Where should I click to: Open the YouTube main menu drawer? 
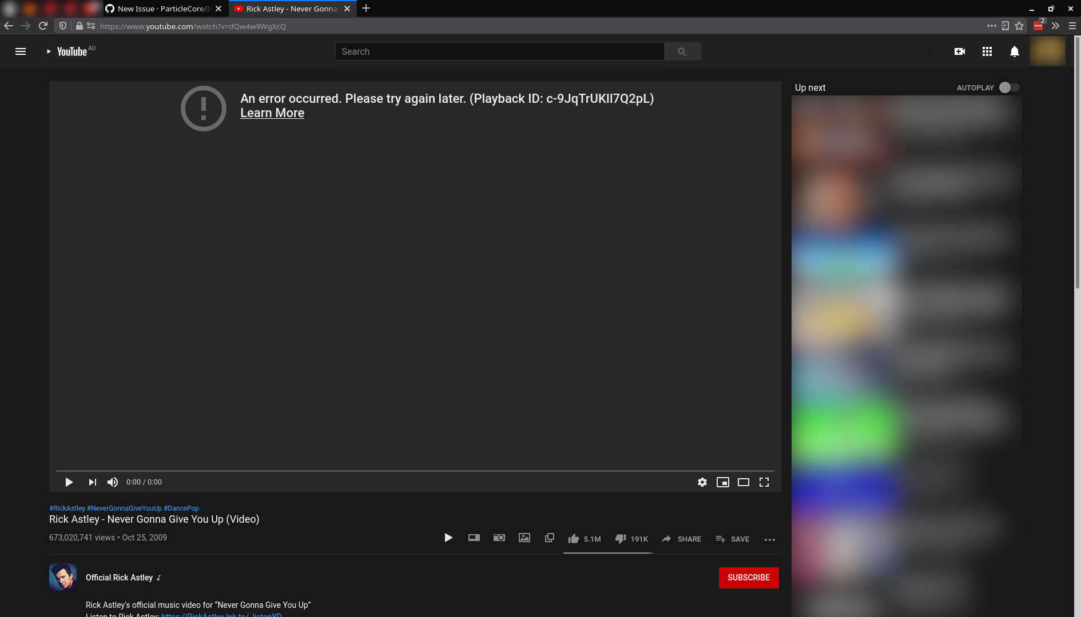point(21,51)
